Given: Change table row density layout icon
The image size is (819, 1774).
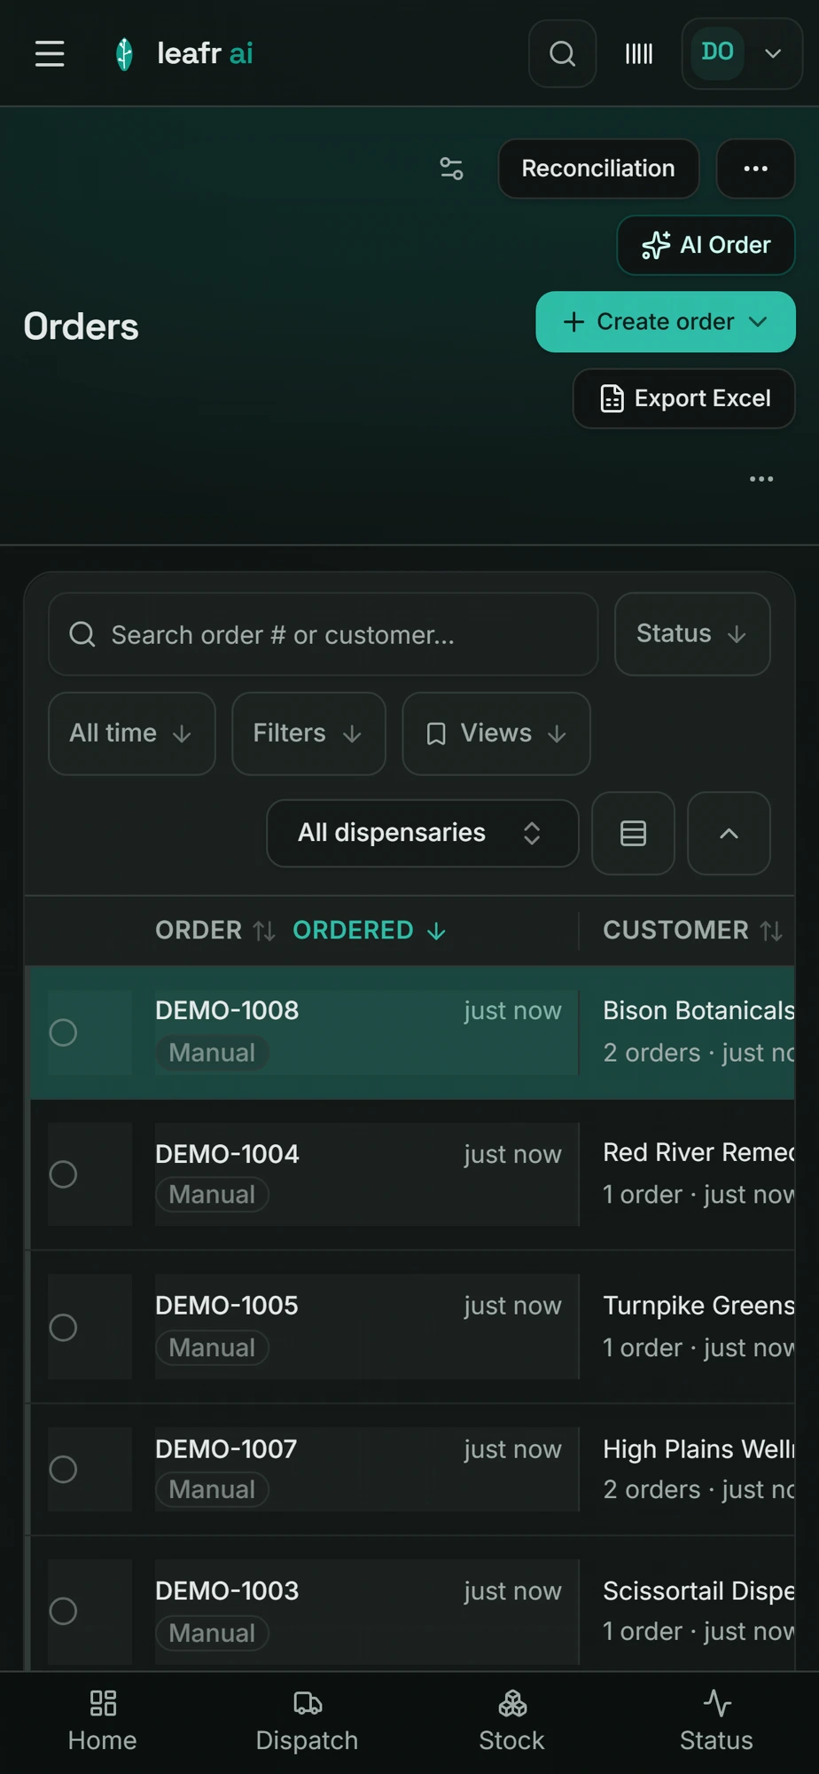Looking at the screenshot, I should coord(633,833).
